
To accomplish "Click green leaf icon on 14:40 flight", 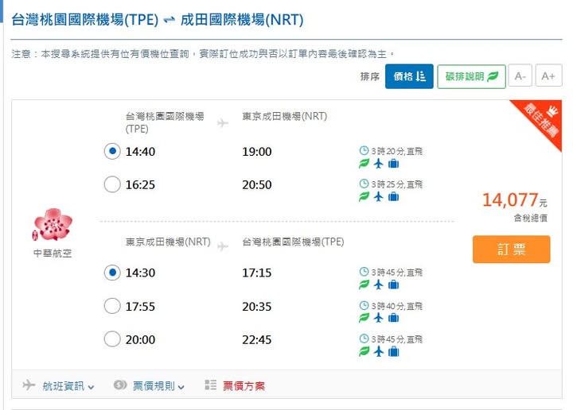I will tap(364, 164).
